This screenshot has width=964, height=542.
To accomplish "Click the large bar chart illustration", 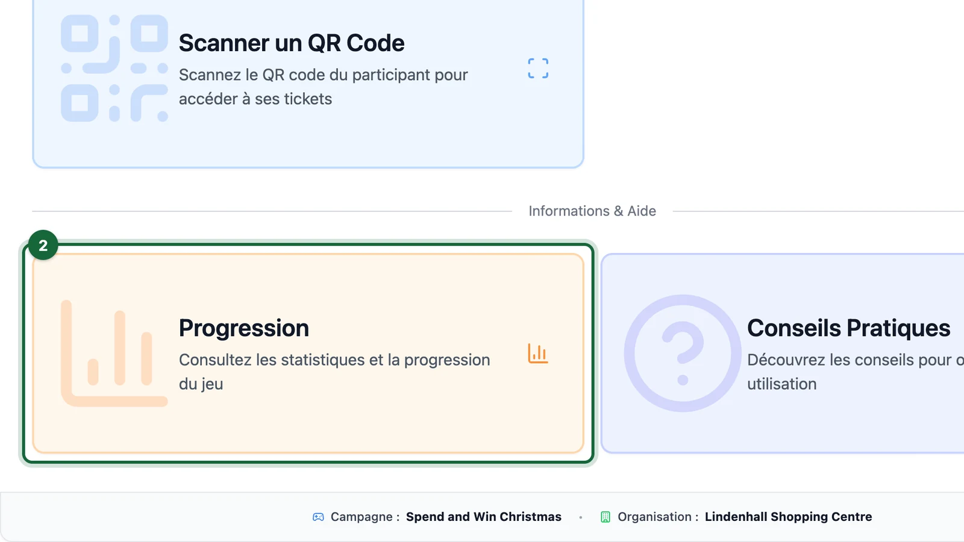I will pos(114,353).
